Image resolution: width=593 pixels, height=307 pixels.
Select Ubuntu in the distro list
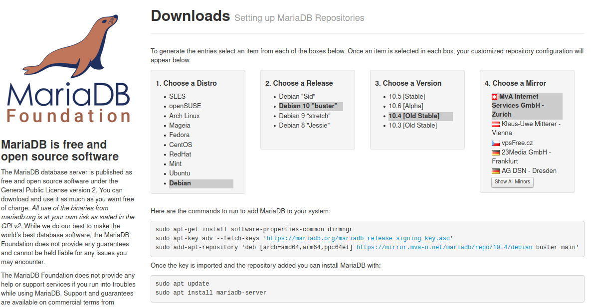(x=180, y=173)
